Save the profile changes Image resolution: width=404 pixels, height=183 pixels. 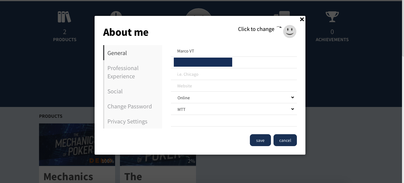(260, 140)
